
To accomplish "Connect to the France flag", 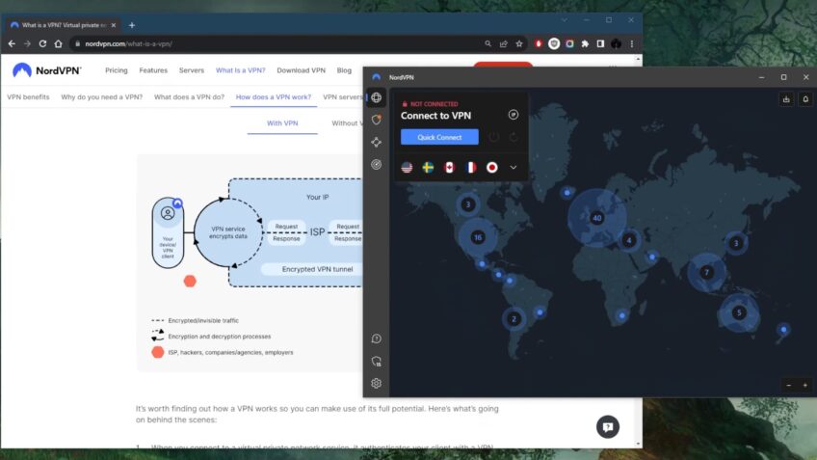I will pos(470,168).
